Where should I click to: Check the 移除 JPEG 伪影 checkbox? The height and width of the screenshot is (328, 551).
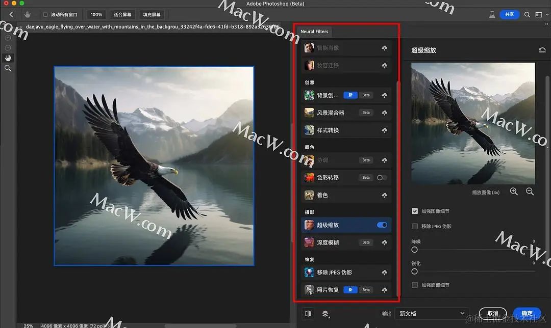coord(415,226)
